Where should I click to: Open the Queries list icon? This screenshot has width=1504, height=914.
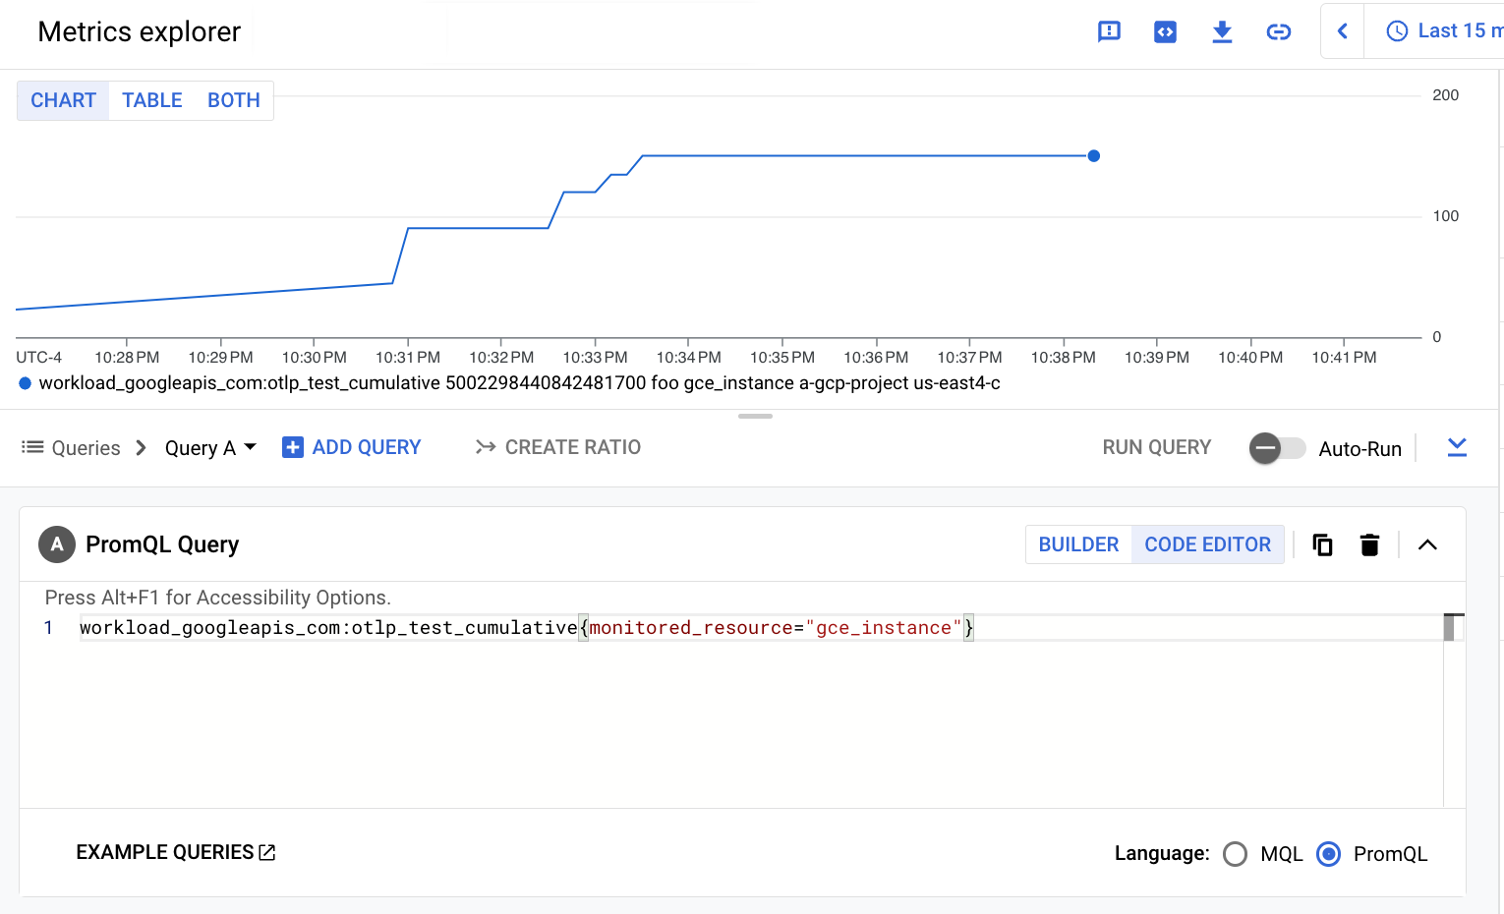coord(31,447)
